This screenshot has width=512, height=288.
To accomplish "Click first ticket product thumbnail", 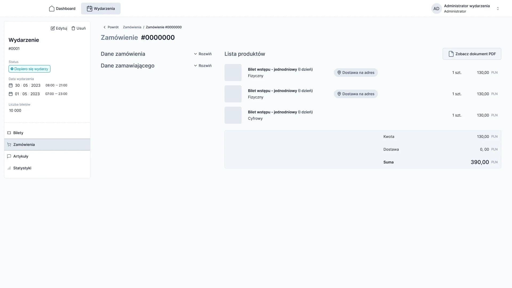I will pos(233,73).
